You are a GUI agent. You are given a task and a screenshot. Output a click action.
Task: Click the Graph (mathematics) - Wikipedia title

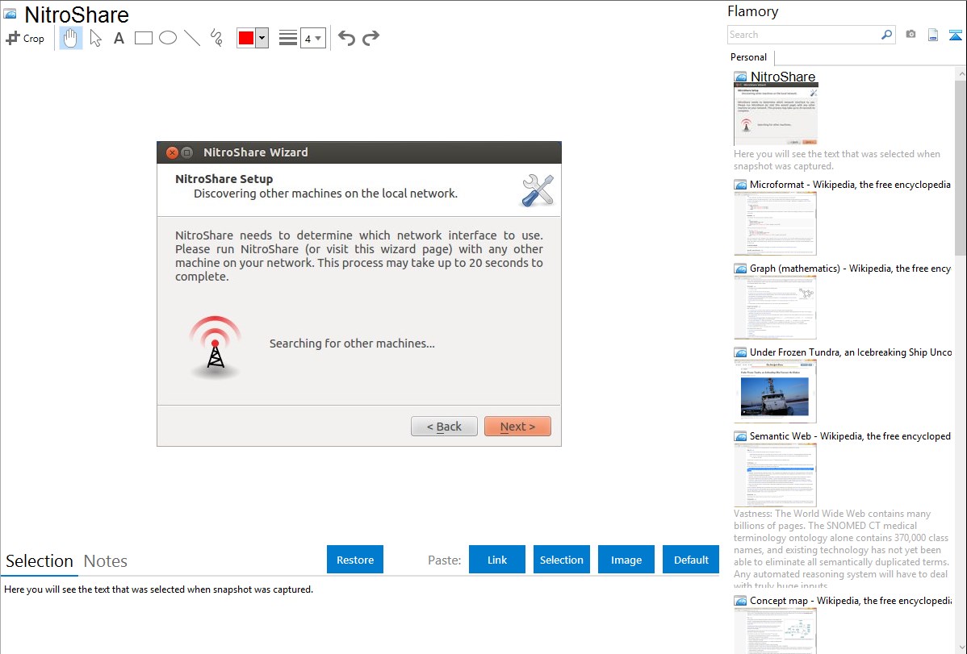[x=850, y=269]
